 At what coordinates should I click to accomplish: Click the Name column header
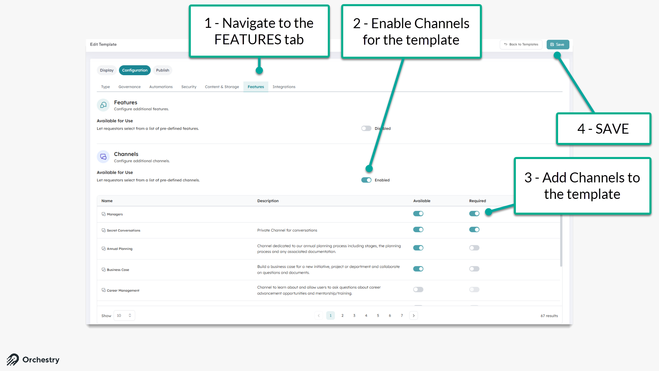pyautogui.click(x=107, y=201)
